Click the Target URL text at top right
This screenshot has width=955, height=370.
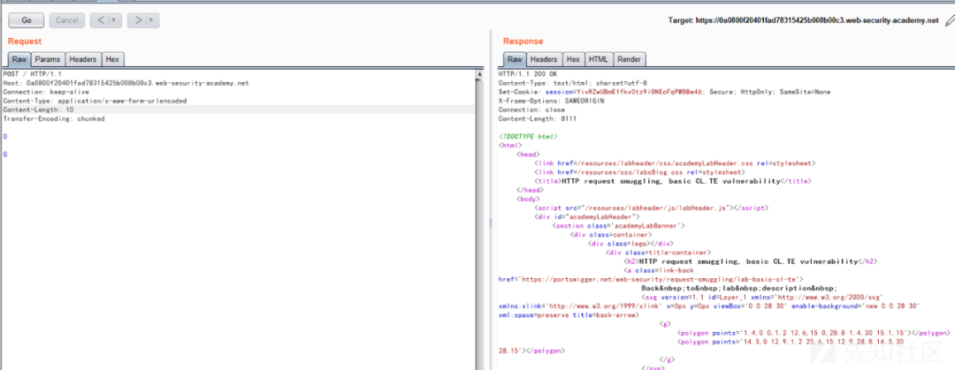click(x=803, y=20)
